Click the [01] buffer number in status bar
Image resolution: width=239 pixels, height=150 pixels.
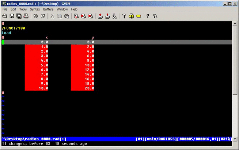click(x=140, y=139)
